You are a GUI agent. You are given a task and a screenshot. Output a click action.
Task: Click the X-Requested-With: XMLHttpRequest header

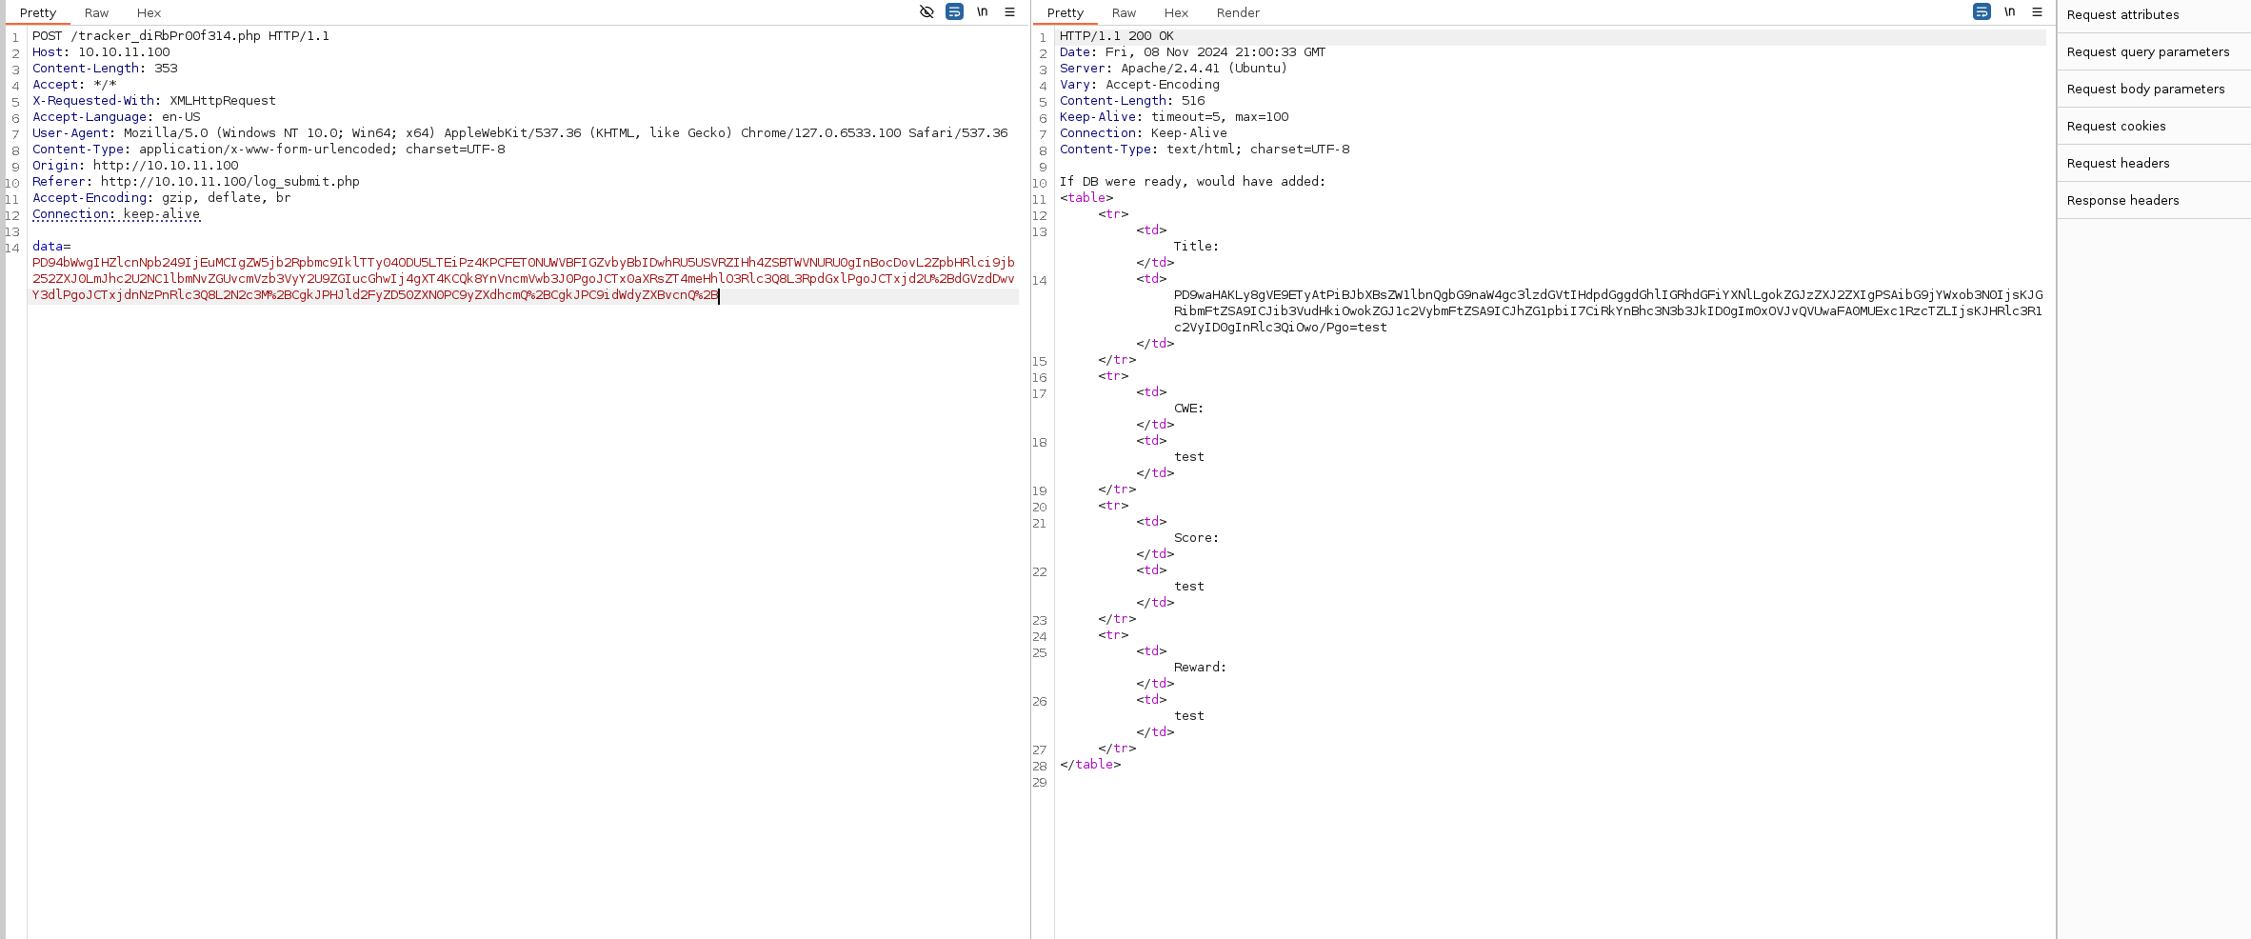pyautogui.click(x=154, y=101)
